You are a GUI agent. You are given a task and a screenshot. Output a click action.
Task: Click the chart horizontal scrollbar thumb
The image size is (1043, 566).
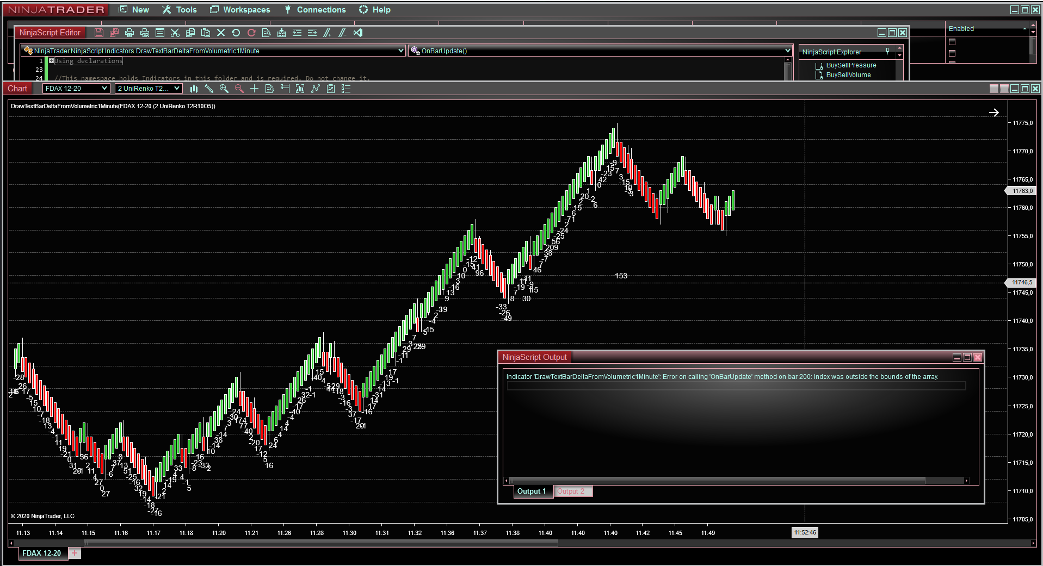[x=321, y=543]
